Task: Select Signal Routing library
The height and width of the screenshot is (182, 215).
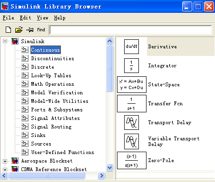Action: (51, 127)
